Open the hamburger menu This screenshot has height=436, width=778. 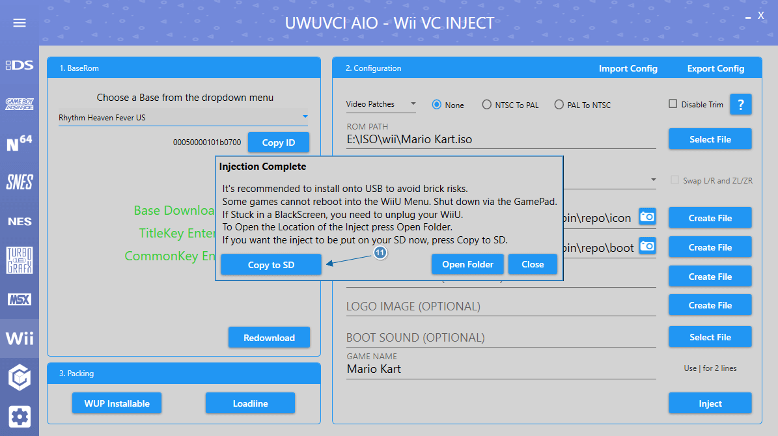(x=20, y=23)
